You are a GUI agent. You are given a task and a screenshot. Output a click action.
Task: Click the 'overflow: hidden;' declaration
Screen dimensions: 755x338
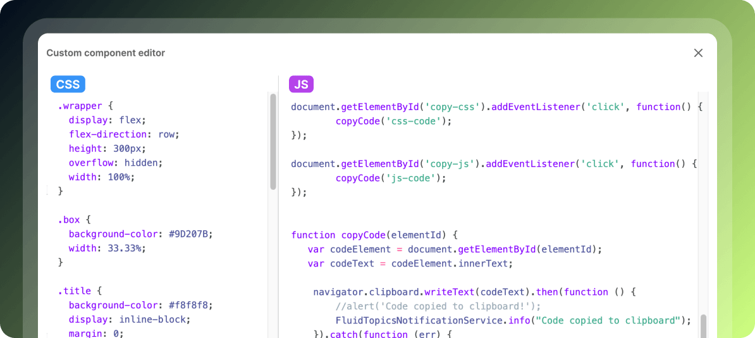point(116,163)
